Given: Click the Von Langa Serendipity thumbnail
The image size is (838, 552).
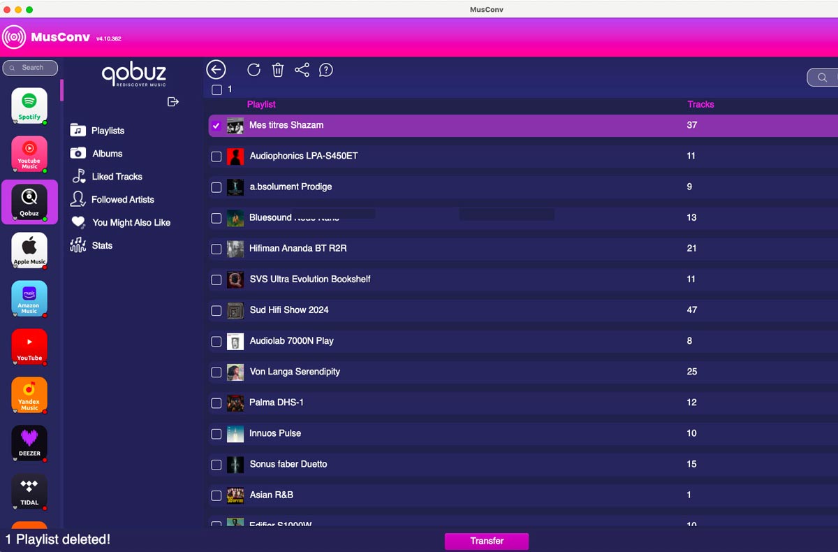Looking at the screenshot, I should coord(235,372).
